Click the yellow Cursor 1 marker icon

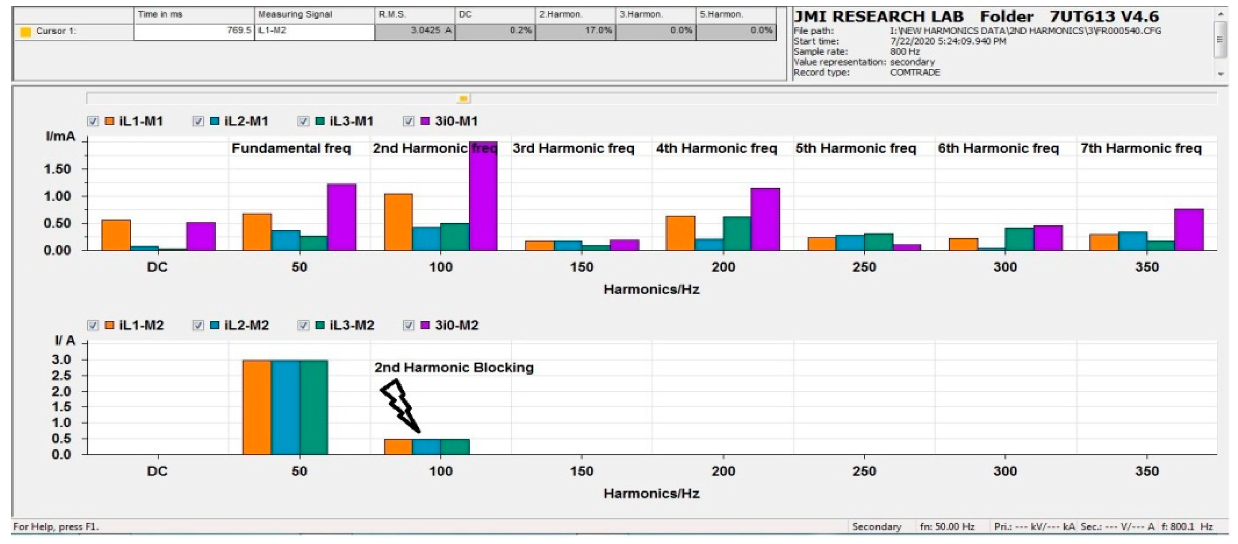pos(25,32)
